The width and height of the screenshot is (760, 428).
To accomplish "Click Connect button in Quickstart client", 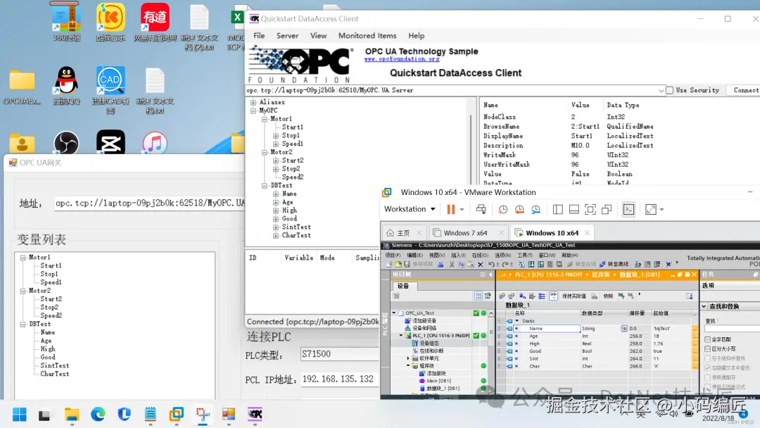I will pos(745,90).
